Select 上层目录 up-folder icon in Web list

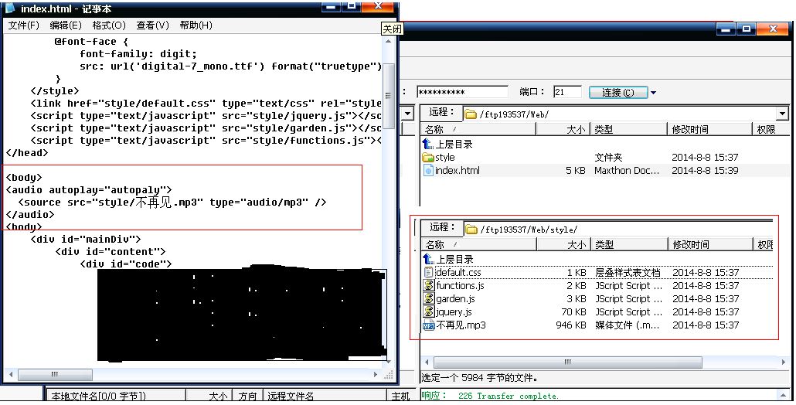pyautogui.click(x=428, y=144)
